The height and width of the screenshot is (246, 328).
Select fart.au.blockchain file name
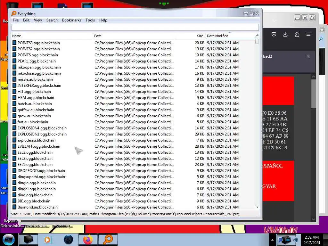(x=33, y=122)
